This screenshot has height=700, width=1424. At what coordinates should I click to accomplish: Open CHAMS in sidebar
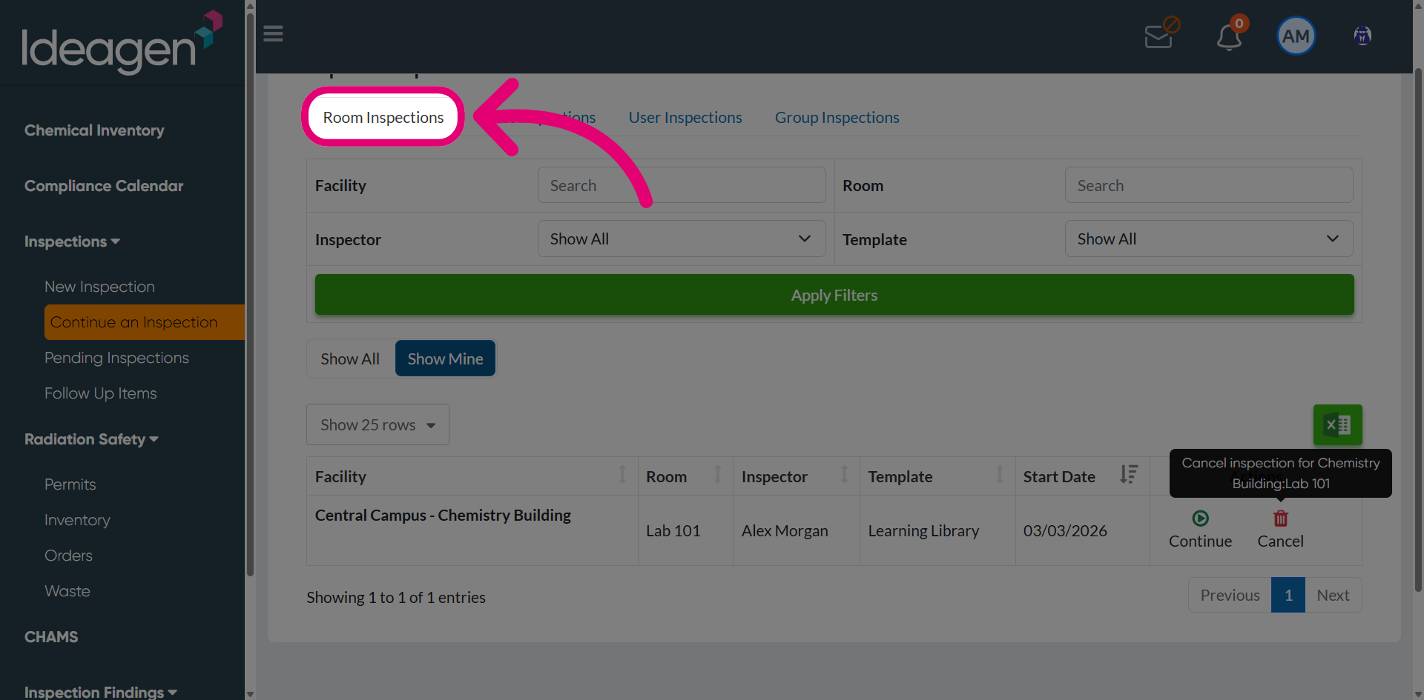click(x=51, y=637)
